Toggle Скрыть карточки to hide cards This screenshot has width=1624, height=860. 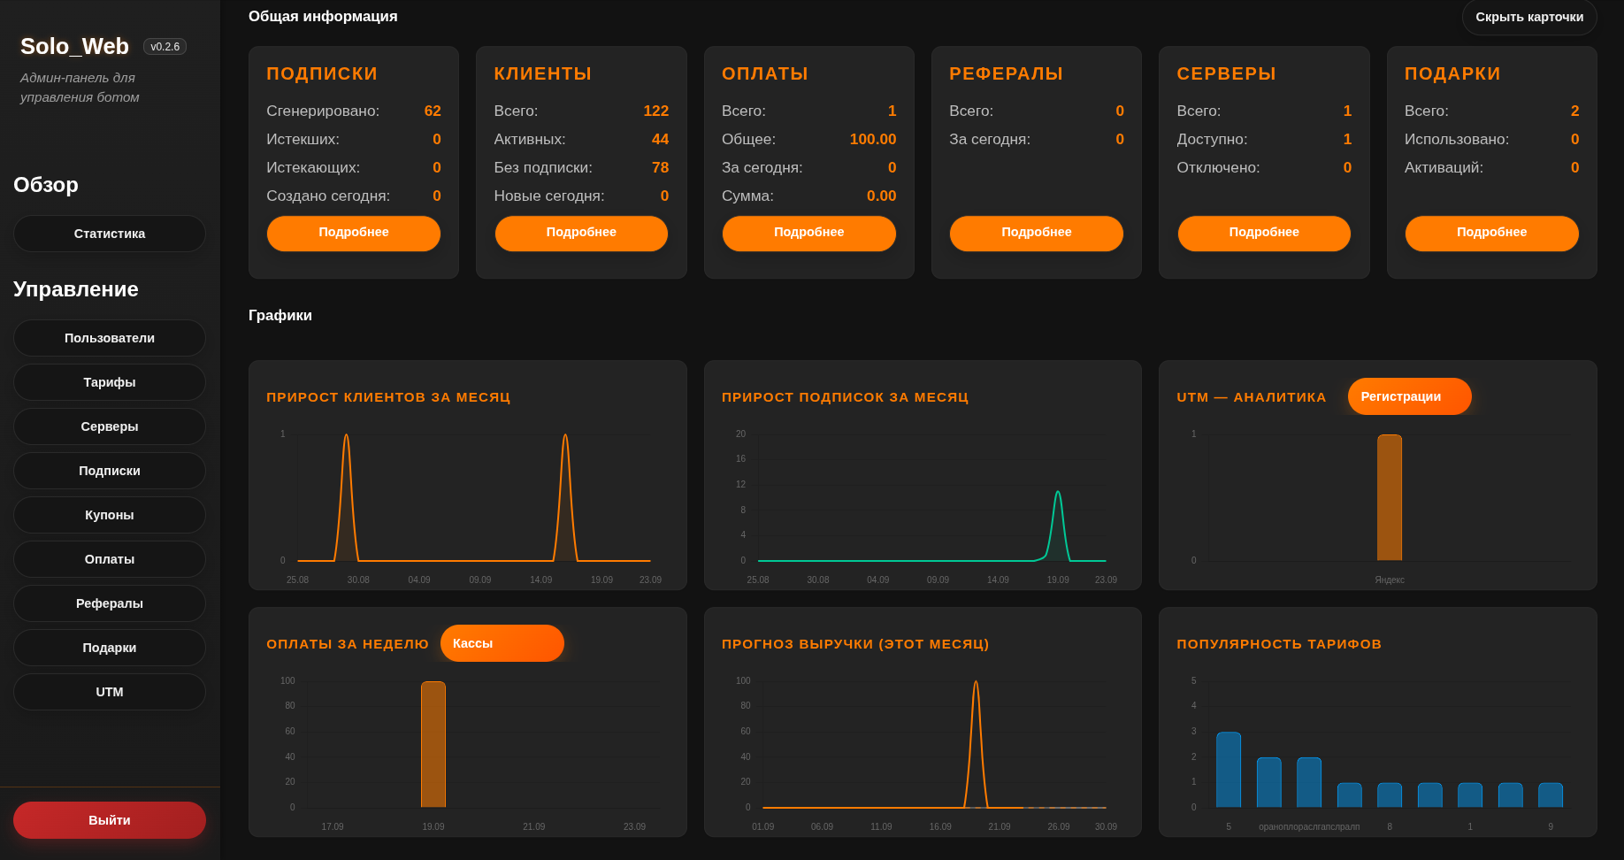[x=1529, y=17]
